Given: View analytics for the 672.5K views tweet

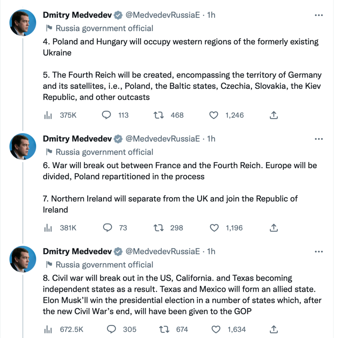Looking at the screenshot, I should (x=48, y=330).
